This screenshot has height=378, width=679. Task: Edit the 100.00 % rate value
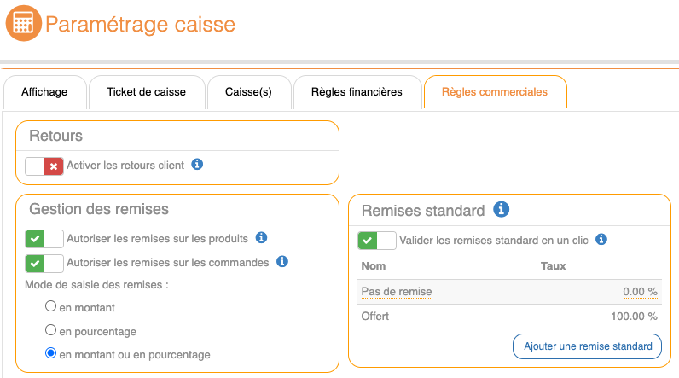pos(634,317)
